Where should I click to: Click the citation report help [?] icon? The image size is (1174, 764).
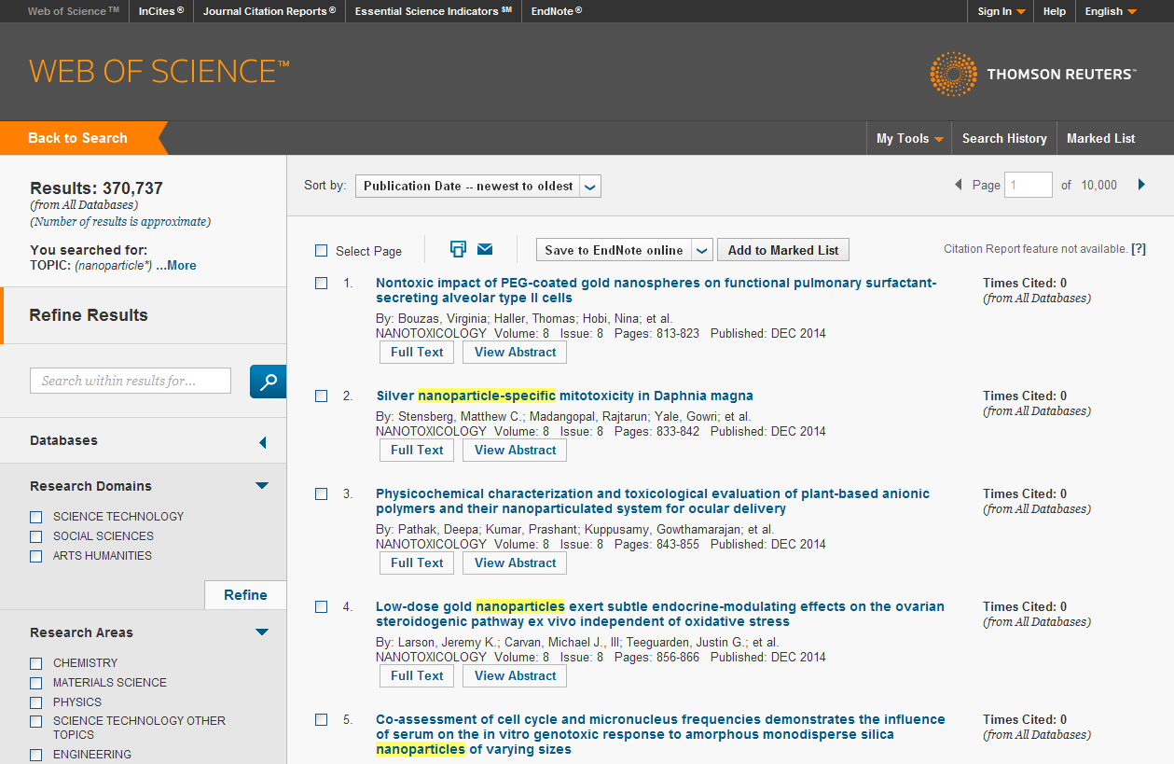pos(1139,249)
